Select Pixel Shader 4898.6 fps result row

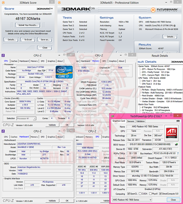[153, 96]
